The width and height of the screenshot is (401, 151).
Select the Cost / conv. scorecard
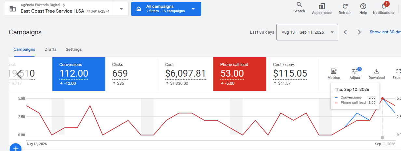[292, 74]
